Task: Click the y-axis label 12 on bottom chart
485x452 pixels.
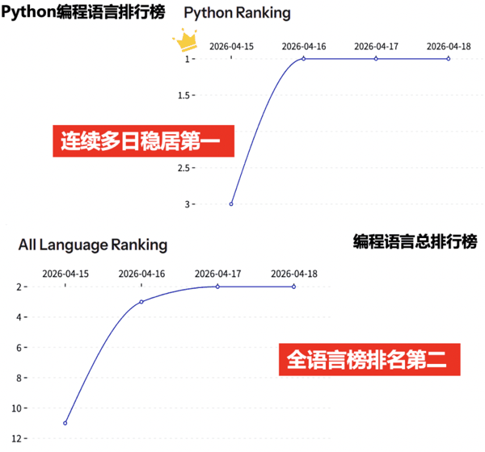Action: coord(15,438)
